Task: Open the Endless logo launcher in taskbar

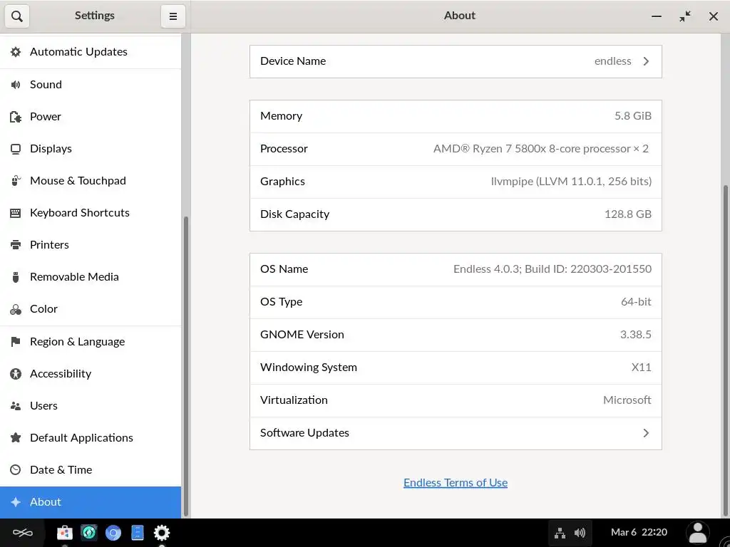Action: (x=22, y=533)
